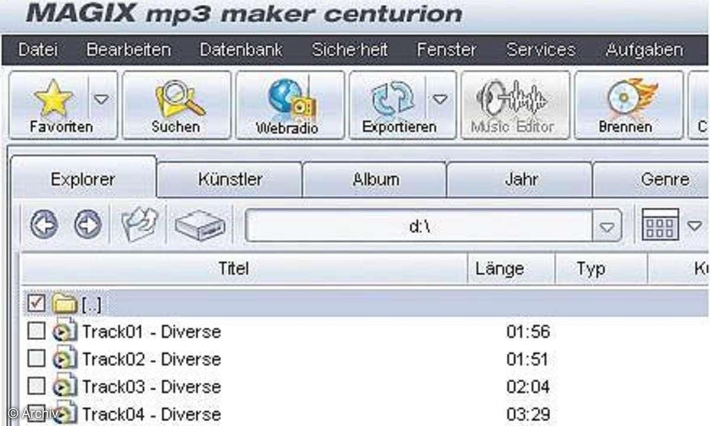Open the Suchen search tool
Viewport: 710px width, 426px height.
coord(176,105)
